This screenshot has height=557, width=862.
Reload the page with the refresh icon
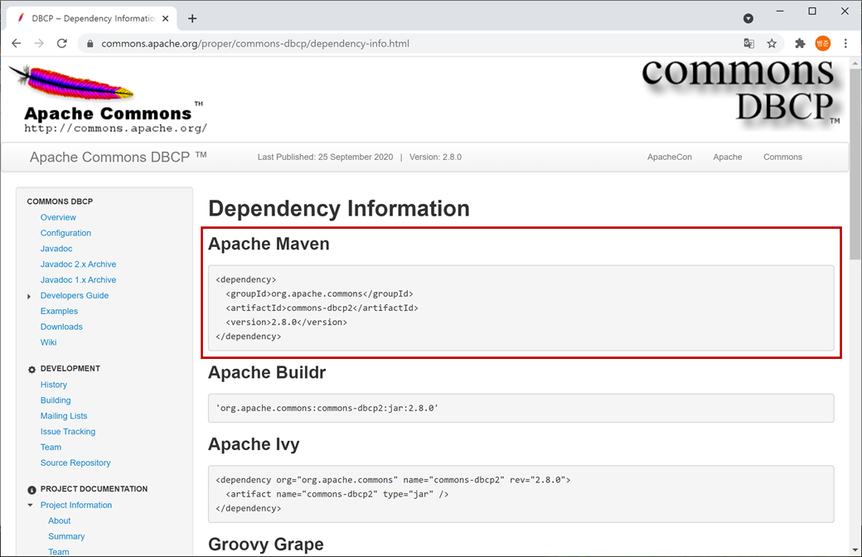(x=62, y=43)
